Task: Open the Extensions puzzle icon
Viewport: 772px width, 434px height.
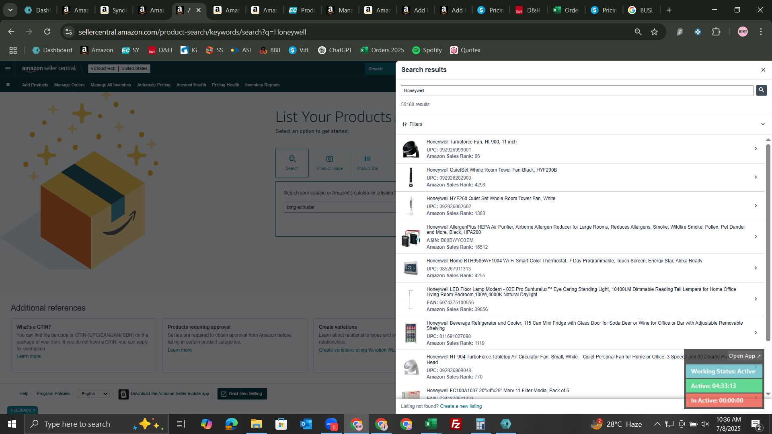Action: pyautogui.click(x=716, y=32)
